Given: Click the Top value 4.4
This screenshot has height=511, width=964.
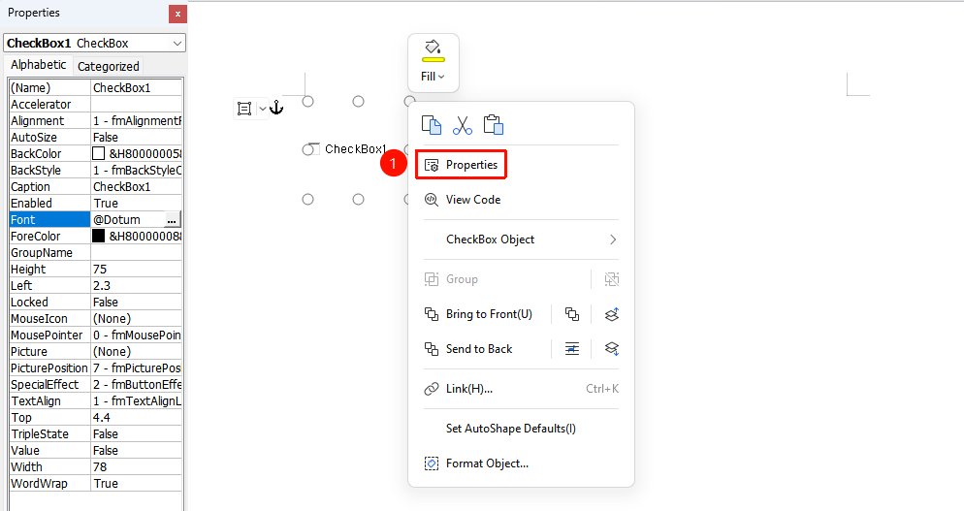Looking at the screenshot, I should coord(137,418).
